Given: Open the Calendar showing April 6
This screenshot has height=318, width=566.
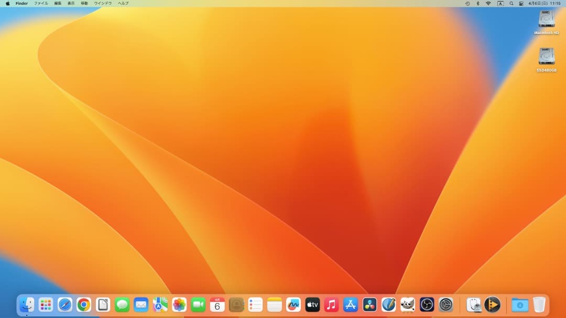Looking at the screenshot, I should coord(216,304).
